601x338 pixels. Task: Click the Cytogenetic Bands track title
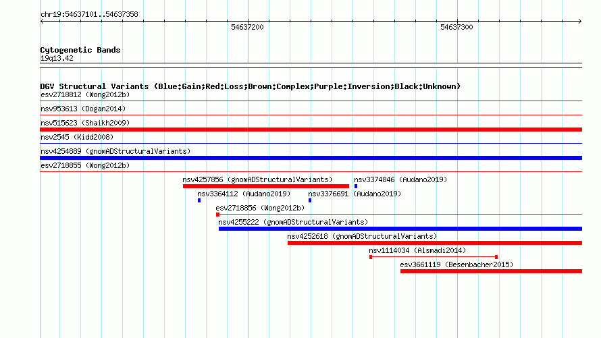point(80,50)
